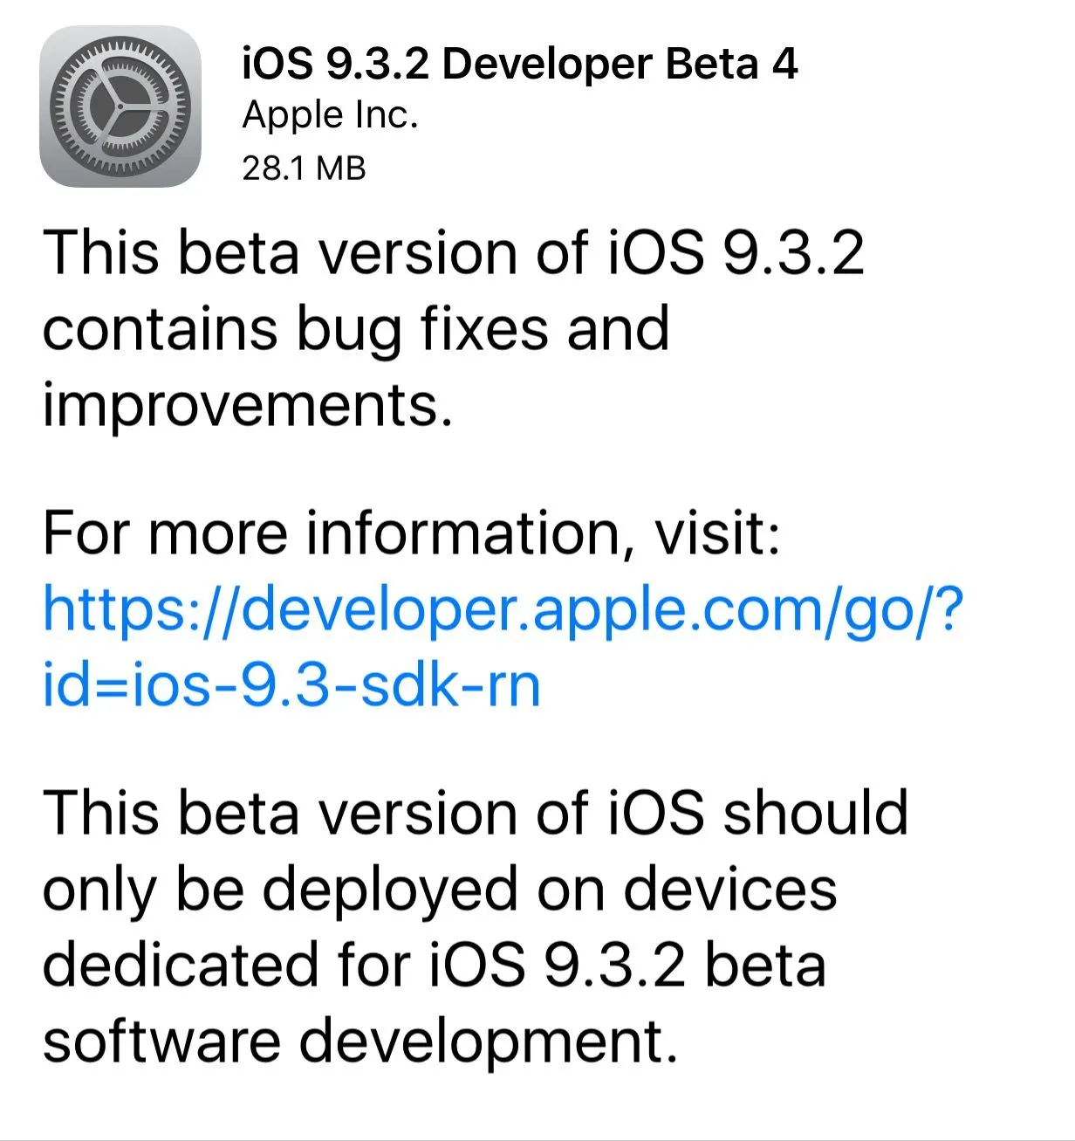Tap the id=ios-9.3-sdk-rn link line
This screenshot has width=1075, height=1141.
[291, 685]
